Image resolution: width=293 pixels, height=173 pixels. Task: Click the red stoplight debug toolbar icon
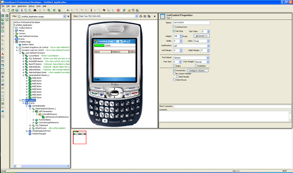tap(91, 10)
